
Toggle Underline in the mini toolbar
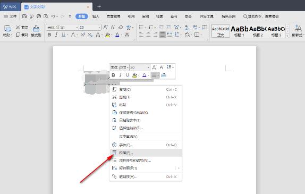[x=128, y=75]
